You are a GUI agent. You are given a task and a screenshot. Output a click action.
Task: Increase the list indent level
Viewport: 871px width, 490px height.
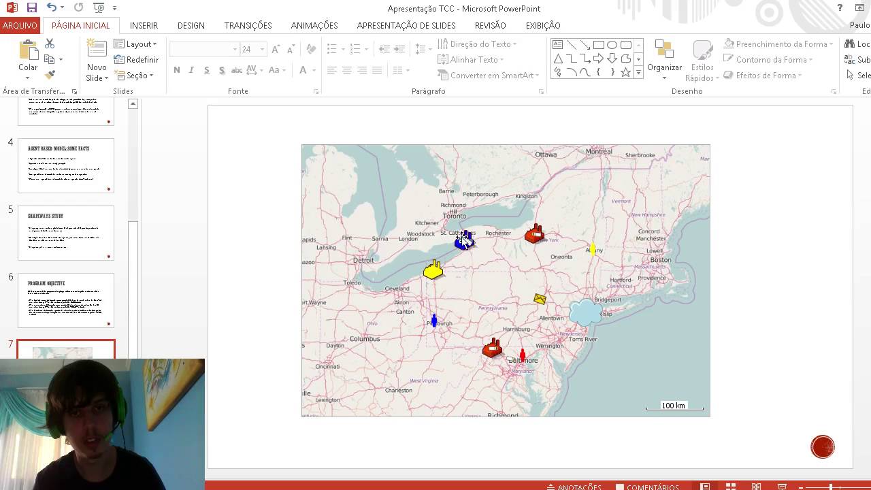399,49
